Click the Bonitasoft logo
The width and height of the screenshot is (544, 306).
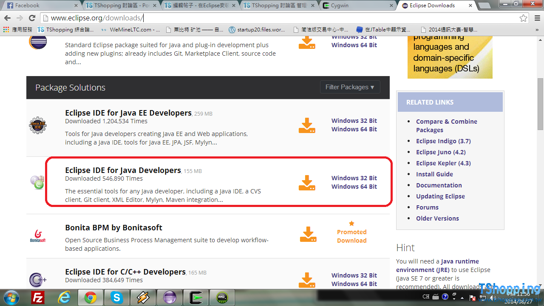click(x=37, y=235)
